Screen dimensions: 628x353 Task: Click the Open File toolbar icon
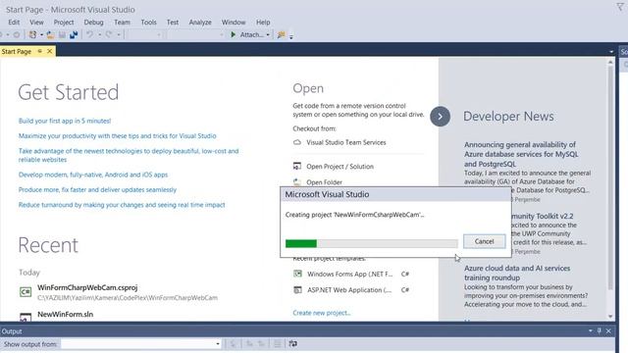pyautogui.click(x=50, y=35)
